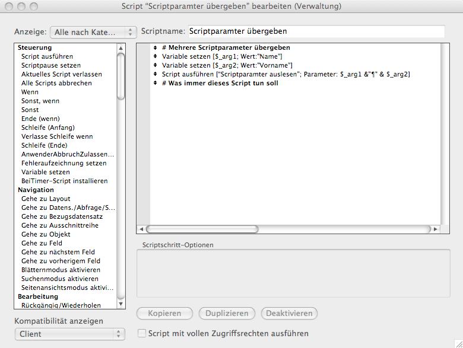Click the horizontal scrollbar thumb of the script editor
The height and width of the screenshot is (348, 463).
[202, 229]
